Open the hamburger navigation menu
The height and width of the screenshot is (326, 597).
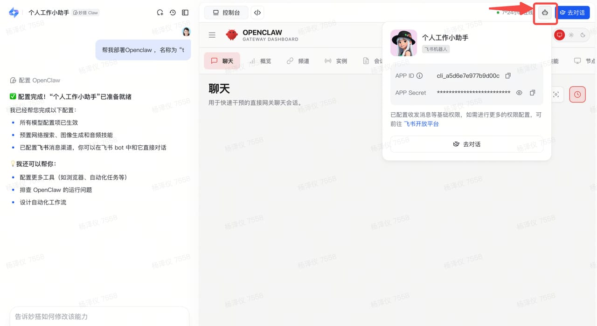click(x=212, y=34)
